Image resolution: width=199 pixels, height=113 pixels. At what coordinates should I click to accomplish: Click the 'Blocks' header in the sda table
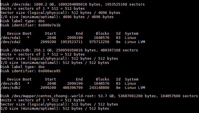(102, 34)
